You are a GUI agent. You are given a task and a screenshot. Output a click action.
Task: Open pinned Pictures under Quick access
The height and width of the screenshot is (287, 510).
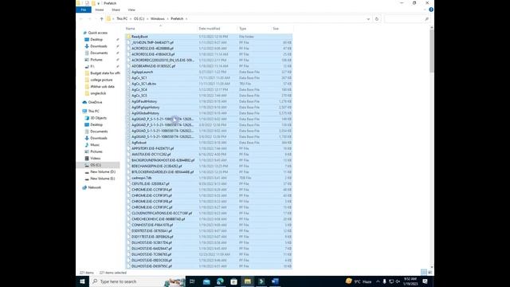point(96,60)
